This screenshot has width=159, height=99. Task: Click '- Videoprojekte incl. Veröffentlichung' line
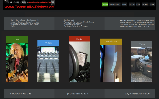point(78,22)
